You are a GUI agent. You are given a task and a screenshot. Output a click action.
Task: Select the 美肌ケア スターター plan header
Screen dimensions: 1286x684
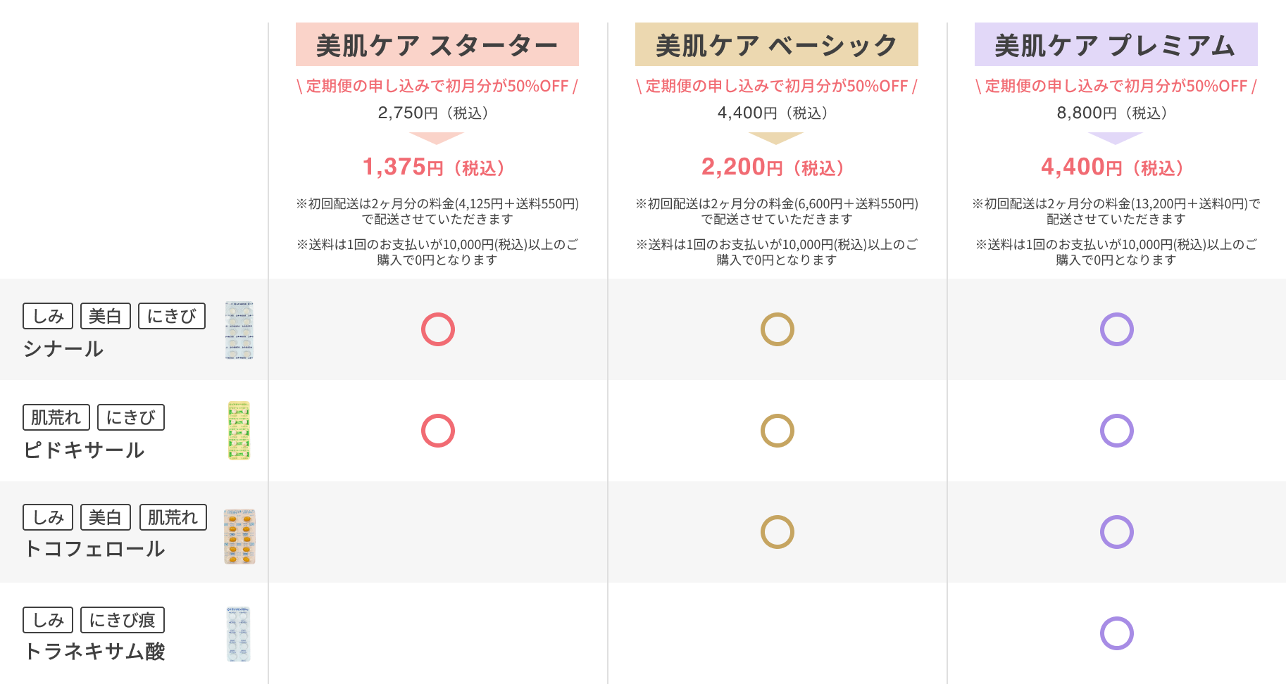click(x=437, y=44)
